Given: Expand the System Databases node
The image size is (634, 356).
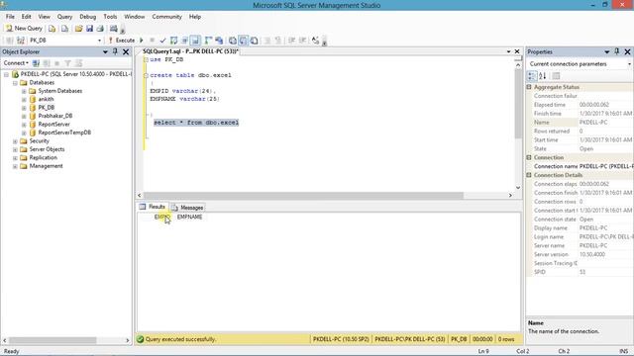Looking at the screenshot, I should click(24, 91).
